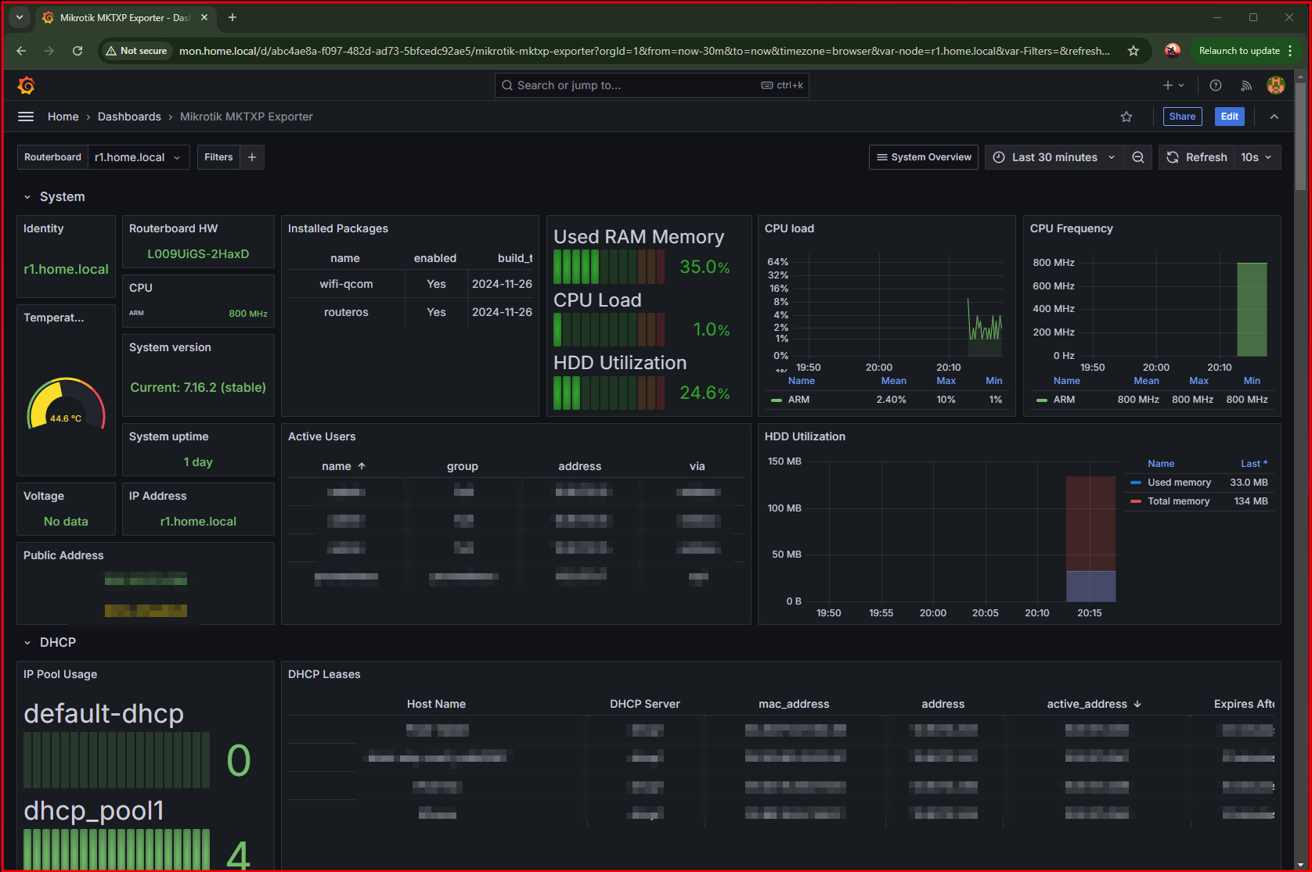Open the Installed Packages panel title
Screen dimensions: 1312x872
point(337,228)
